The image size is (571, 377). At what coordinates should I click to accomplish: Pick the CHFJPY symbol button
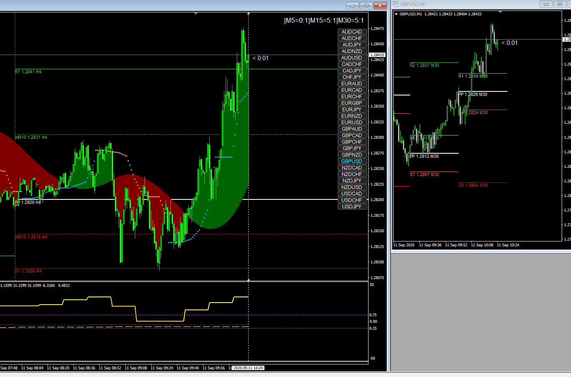click(x=352, y=77)
